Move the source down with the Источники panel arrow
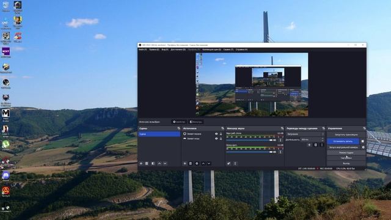This screenshot has width=391, height=220. tap(209, 164)
